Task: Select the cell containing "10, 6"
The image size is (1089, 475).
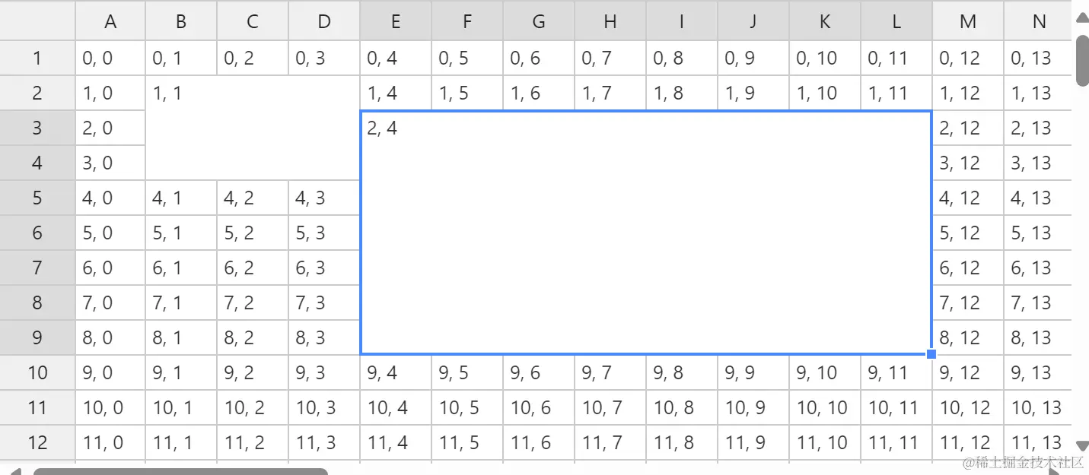Action: 539,407
